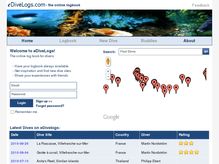This screenshot has height=164, width=219.
Task: Click the Dive Site column header
Action: coord(74,135)
